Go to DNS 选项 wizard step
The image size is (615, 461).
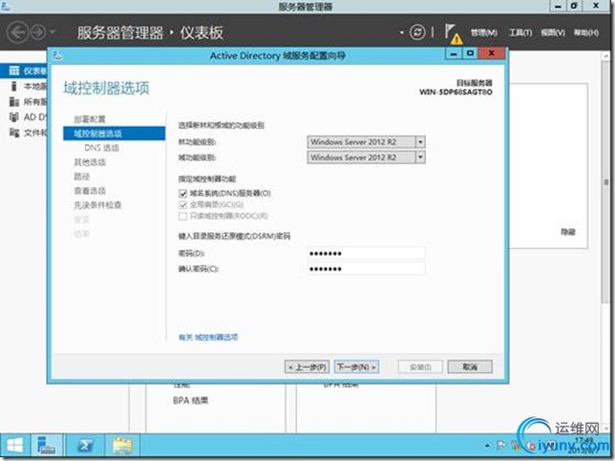pos(101,148)
